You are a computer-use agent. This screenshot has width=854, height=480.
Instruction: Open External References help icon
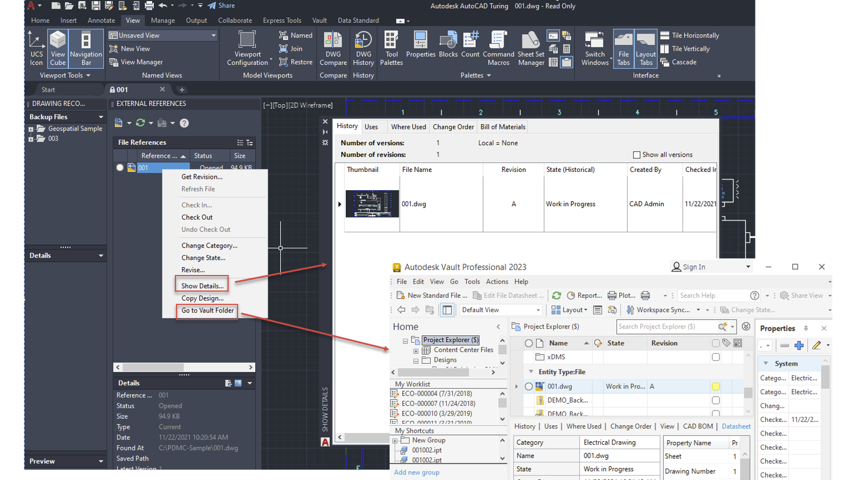tap(184, 123)
